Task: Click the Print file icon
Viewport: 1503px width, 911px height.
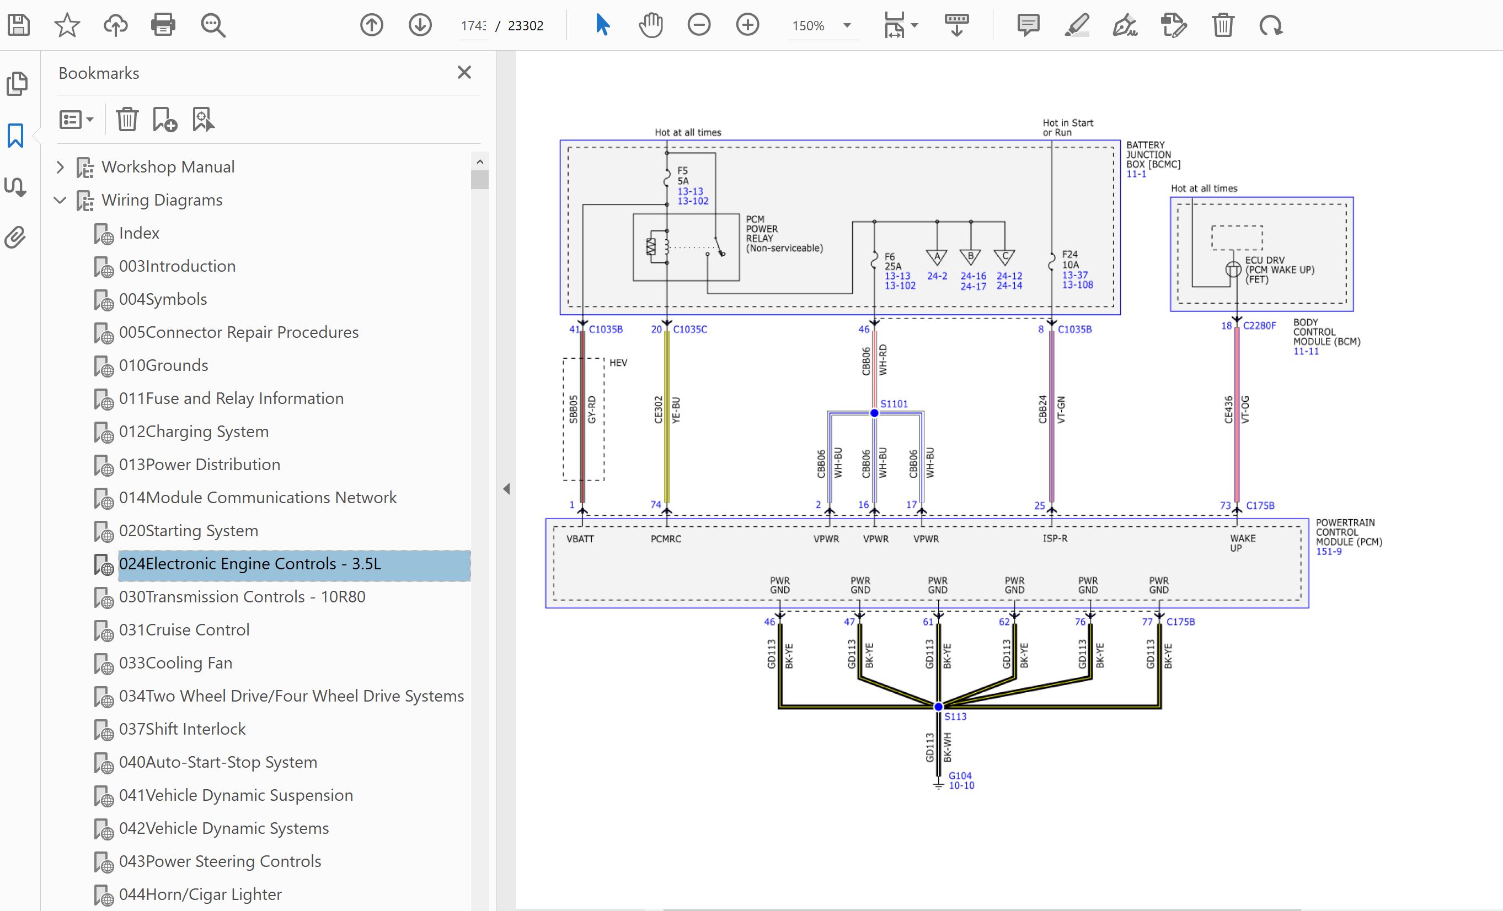Action: [163, 25]
